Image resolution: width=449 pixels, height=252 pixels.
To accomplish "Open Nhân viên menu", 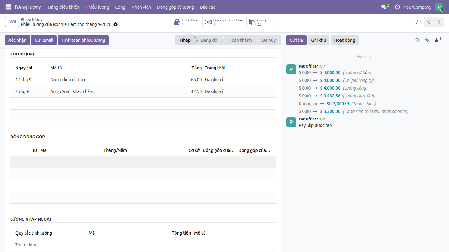I will tap(141, 7).
